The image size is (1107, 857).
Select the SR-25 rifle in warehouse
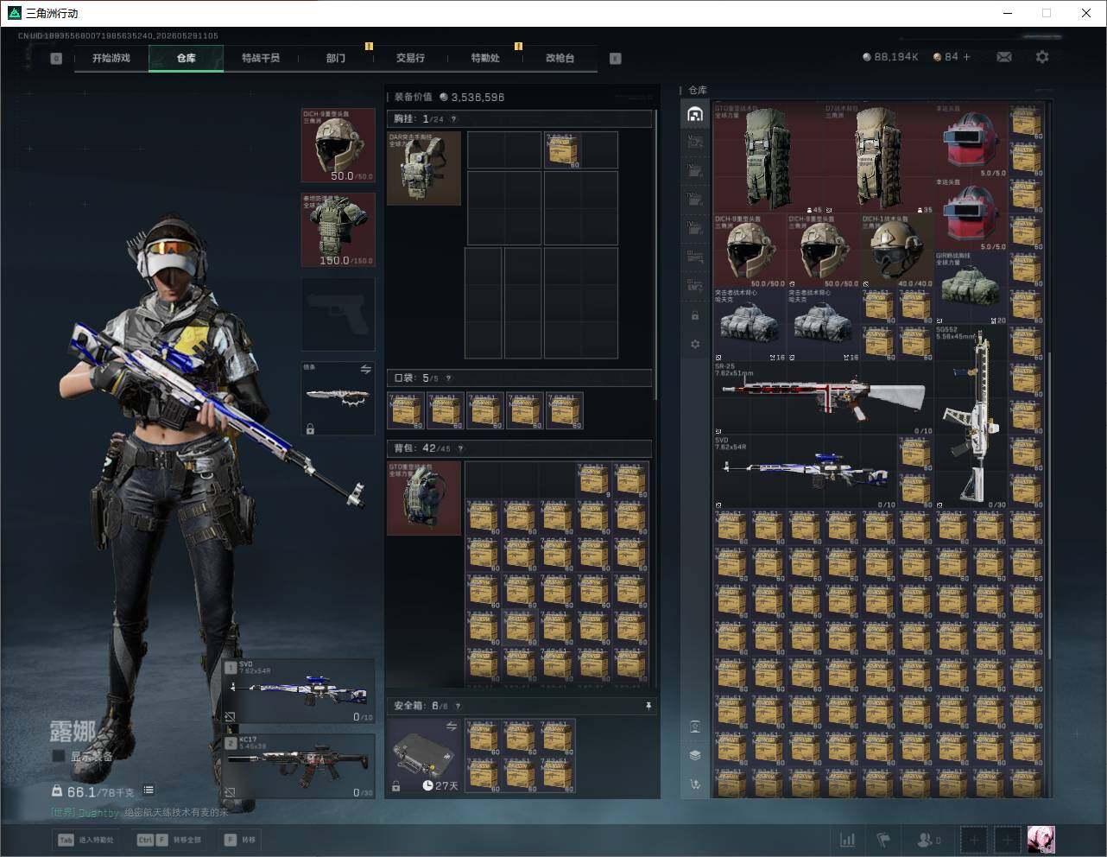[824, 398]
